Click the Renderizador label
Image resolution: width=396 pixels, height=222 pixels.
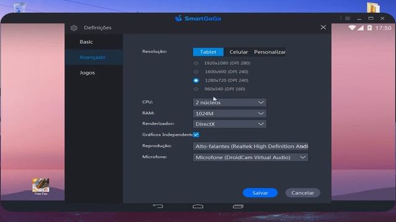[x=158, y=123]
